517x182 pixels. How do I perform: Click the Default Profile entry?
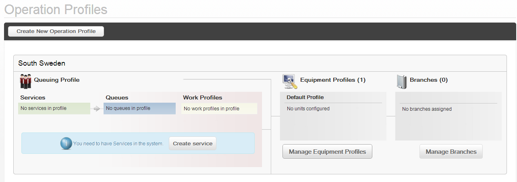click(x=305, y=97)
